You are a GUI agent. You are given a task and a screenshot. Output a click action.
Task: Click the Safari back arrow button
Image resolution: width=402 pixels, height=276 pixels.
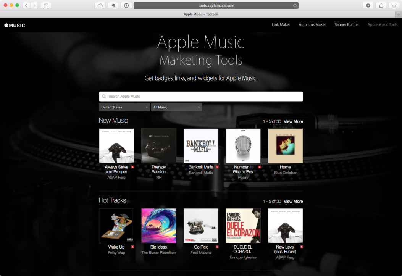[26, 5]
